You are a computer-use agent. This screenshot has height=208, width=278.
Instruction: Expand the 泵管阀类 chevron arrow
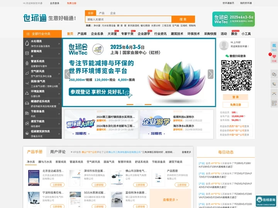(x=59, y=54)
